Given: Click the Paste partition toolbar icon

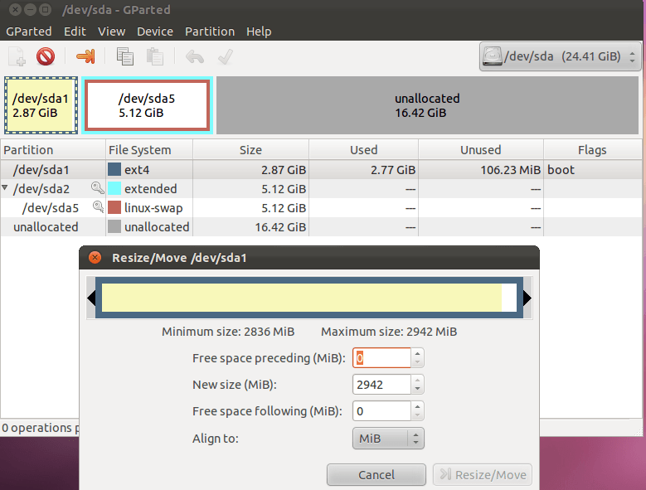Looking at the screenshot, I should coord(154,56).
